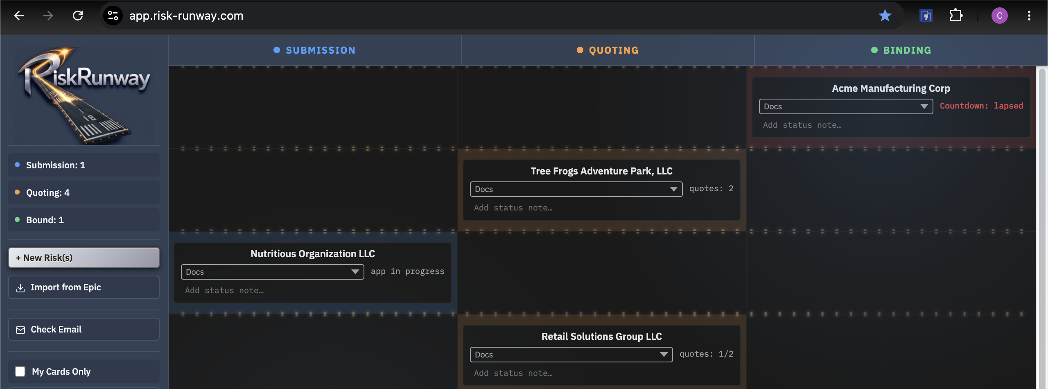Click Add status note field on Retail Solutions card

[601, 373]
